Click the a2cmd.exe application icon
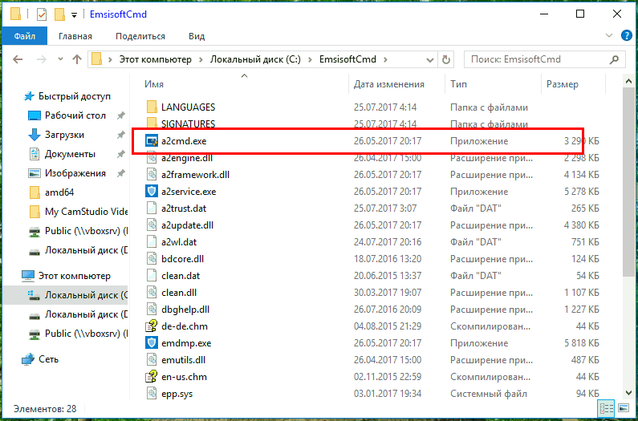 point(152,141)
